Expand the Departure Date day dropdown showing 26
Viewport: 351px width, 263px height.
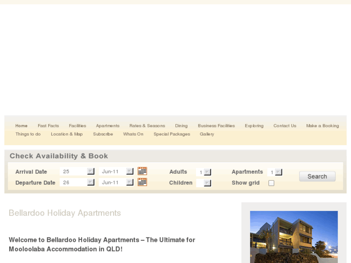coord(77,182)
